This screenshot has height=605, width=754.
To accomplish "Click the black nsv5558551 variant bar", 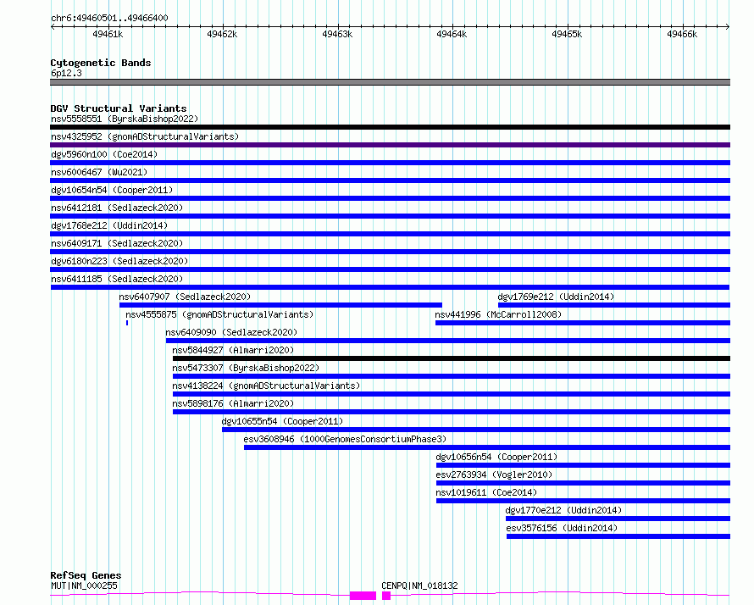I will tap(390, 127).
